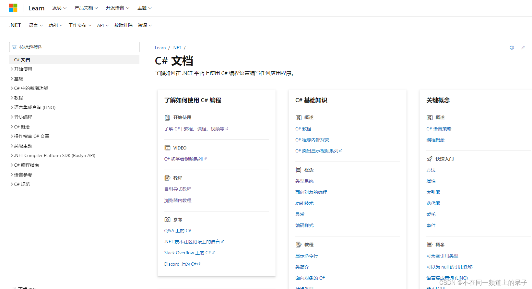The image size is (532, 289).
Task: Open Stack Overflow 上的 C# link
Action: 189,253
